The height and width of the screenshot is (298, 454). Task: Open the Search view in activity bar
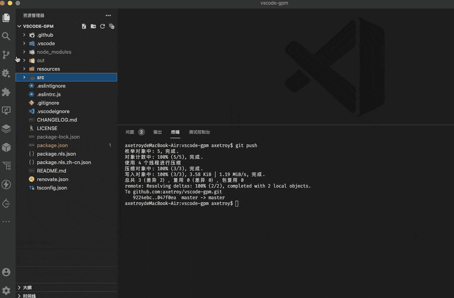point(6,36)
